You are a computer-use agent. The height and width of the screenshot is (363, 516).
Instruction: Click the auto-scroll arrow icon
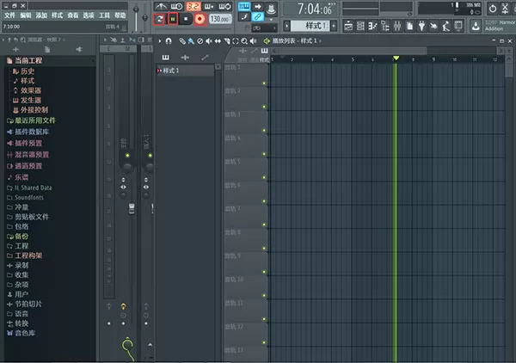258,6
